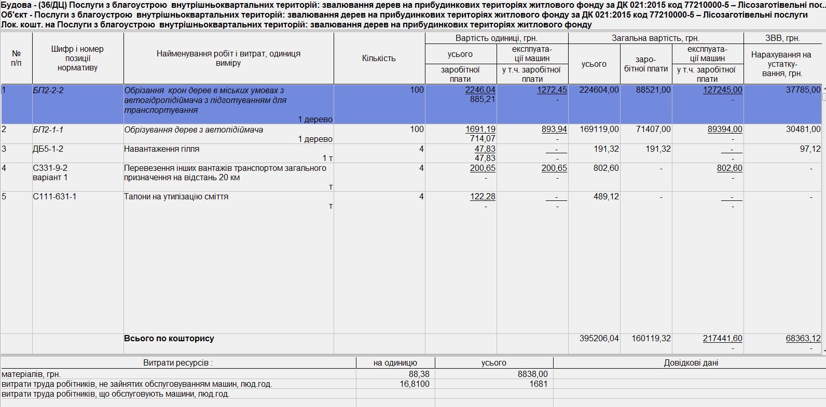
Task: Select the wage total 71407,00
Action: pos(653,129)
